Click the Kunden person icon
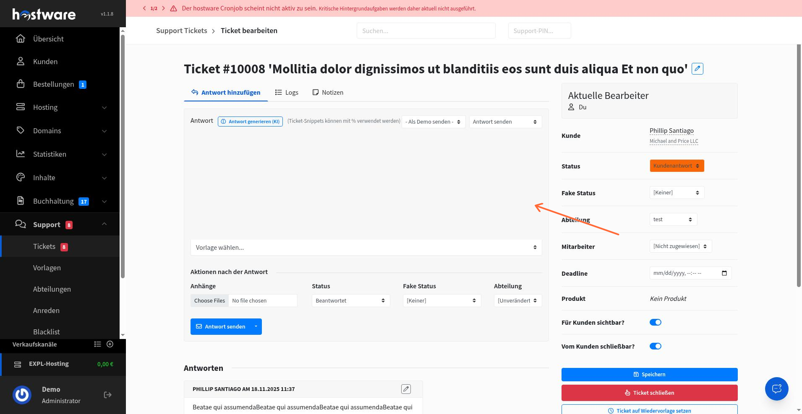Screen dimensions: 802x414 pyautogui.click(x=20, y=61)
